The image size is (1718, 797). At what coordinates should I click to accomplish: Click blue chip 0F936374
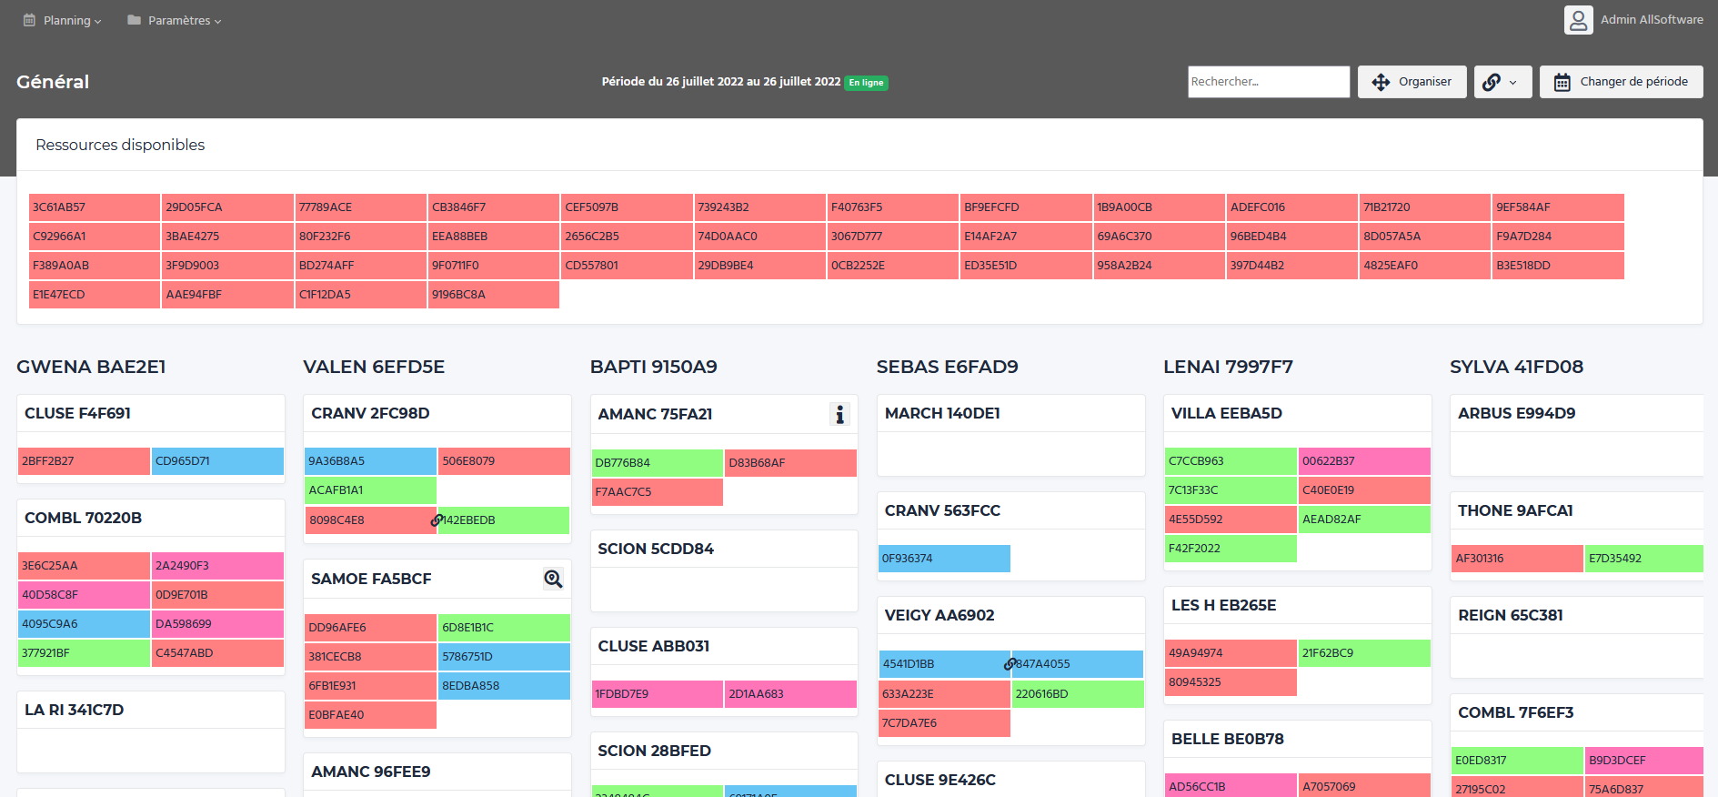coord(944,559)
